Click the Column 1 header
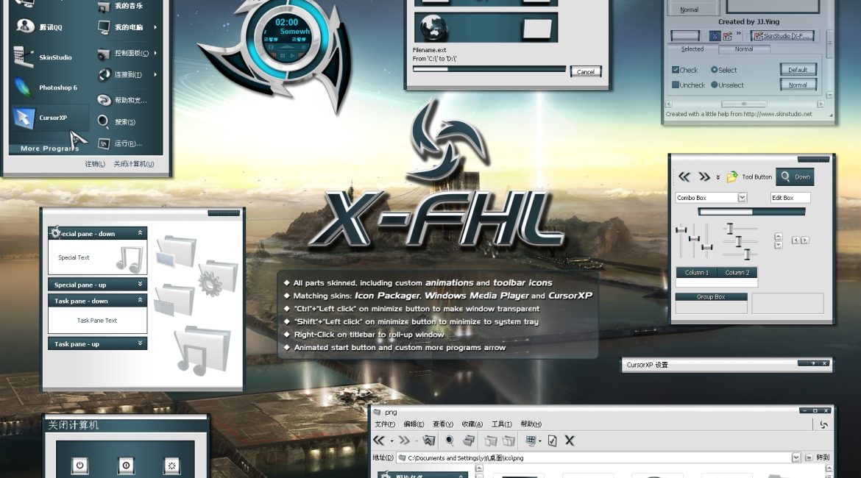The height and width of the screenshot is (478, 861). pyautogui.click(x=696, y=272)
